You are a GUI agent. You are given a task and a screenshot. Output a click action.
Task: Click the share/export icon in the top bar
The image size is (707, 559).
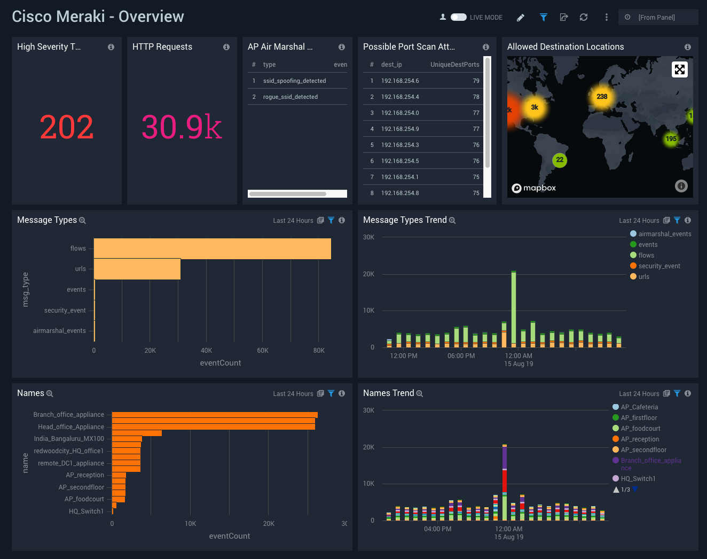pos(563,17)
